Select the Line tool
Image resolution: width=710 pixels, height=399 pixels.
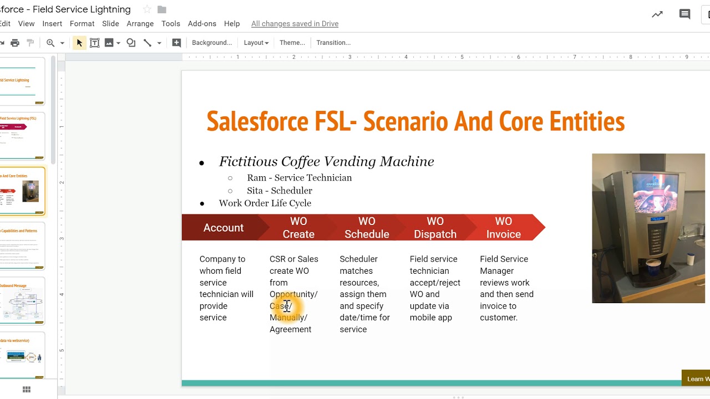point(148,43)
